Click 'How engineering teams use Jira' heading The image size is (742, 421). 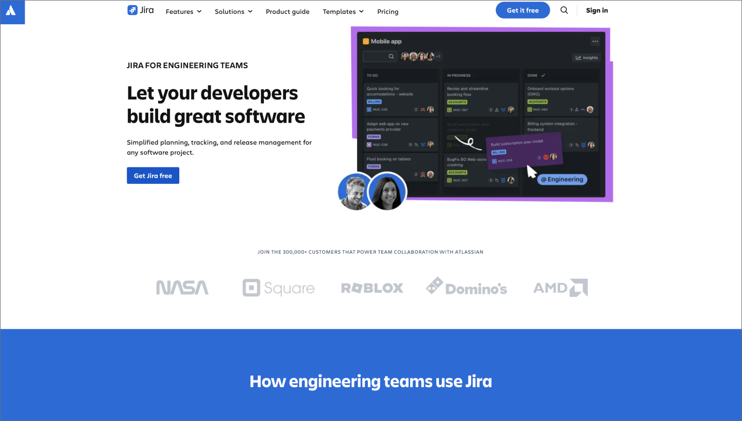pyautogui.click(x=370, y=381)
